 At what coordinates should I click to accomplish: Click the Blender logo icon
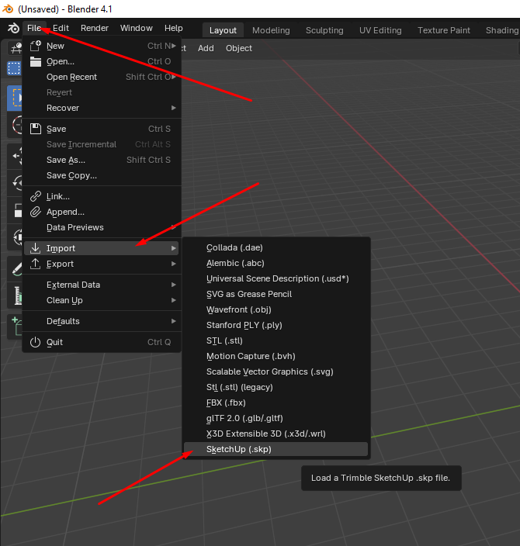[12, 29]
